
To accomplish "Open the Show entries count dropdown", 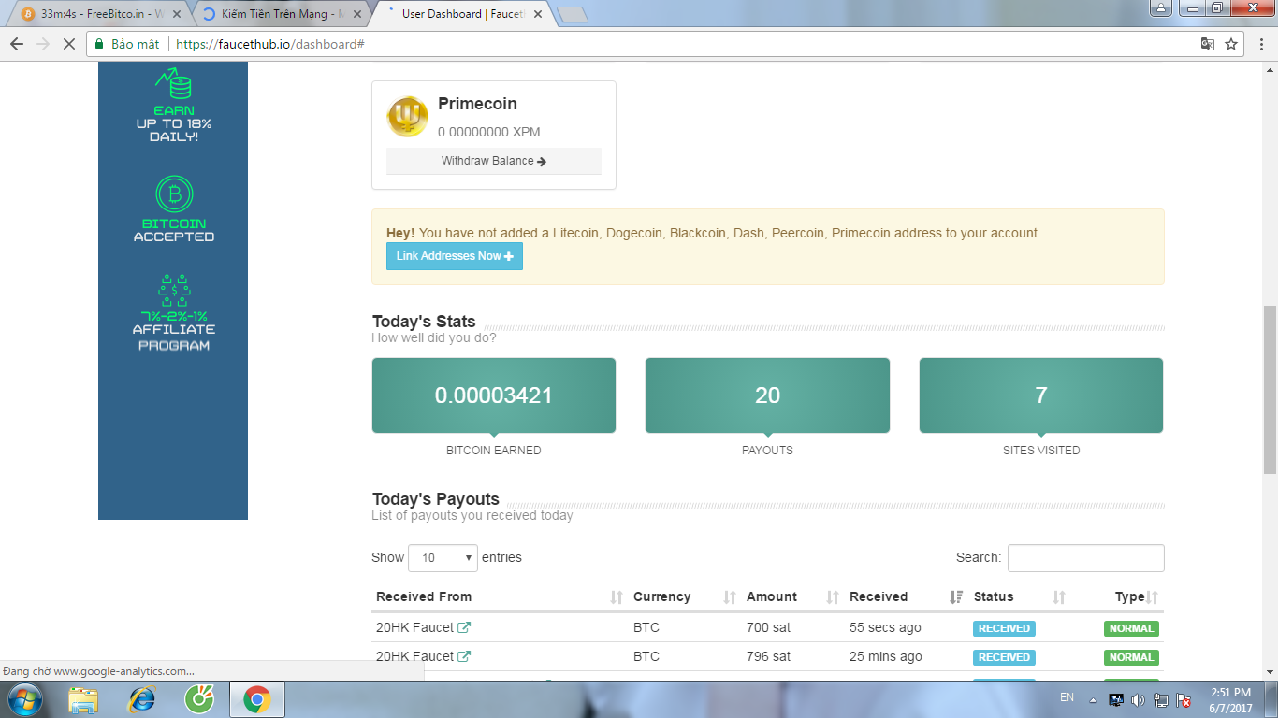I will pos(443,558).
